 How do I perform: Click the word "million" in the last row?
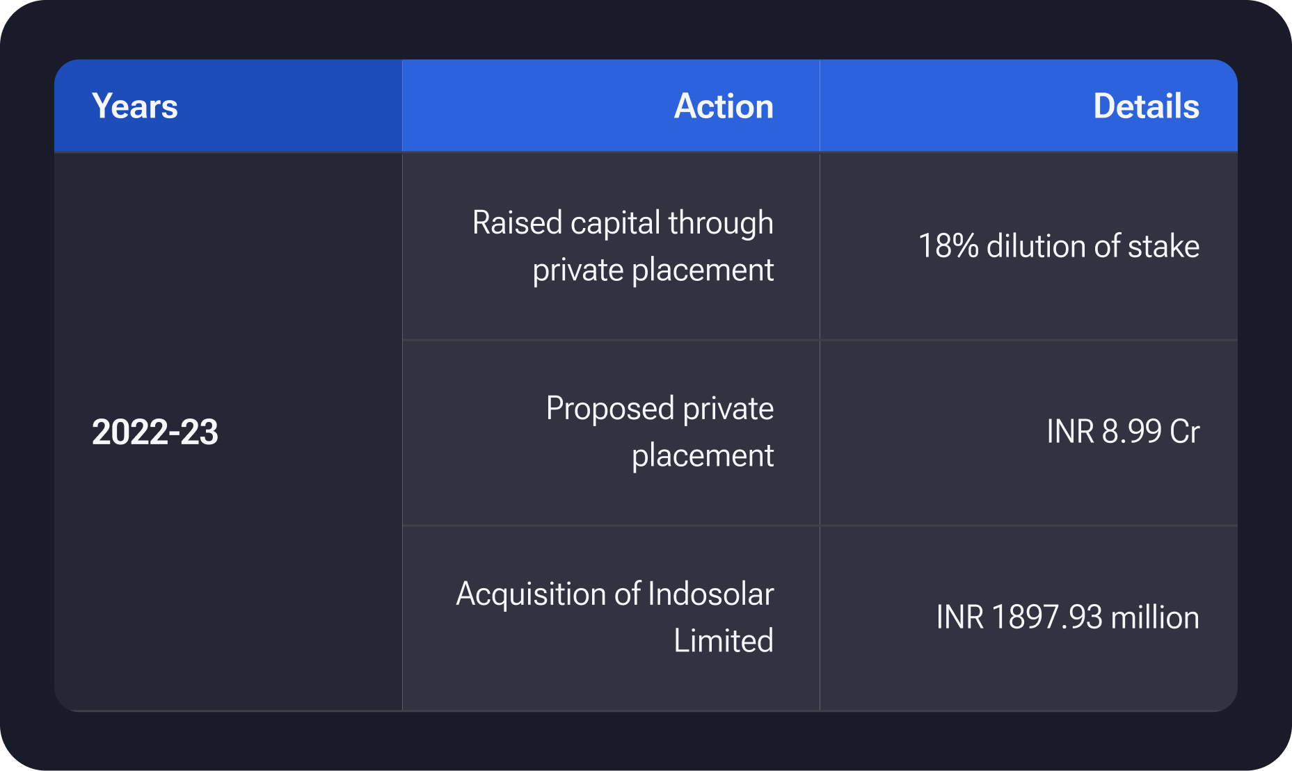coord(1155,617)
